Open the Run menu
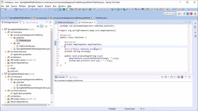Image resolution: width=198 pixels, height=111 pixels. [x=54, y=6]
